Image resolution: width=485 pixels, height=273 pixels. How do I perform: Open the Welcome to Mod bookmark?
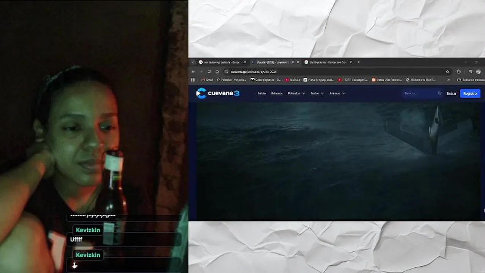tap(421, 80)
